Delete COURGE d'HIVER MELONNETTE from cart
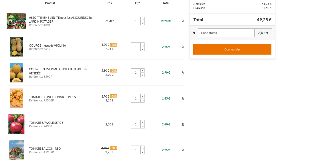This screenshot has height=161, width=313. click(x=183, y=73)
